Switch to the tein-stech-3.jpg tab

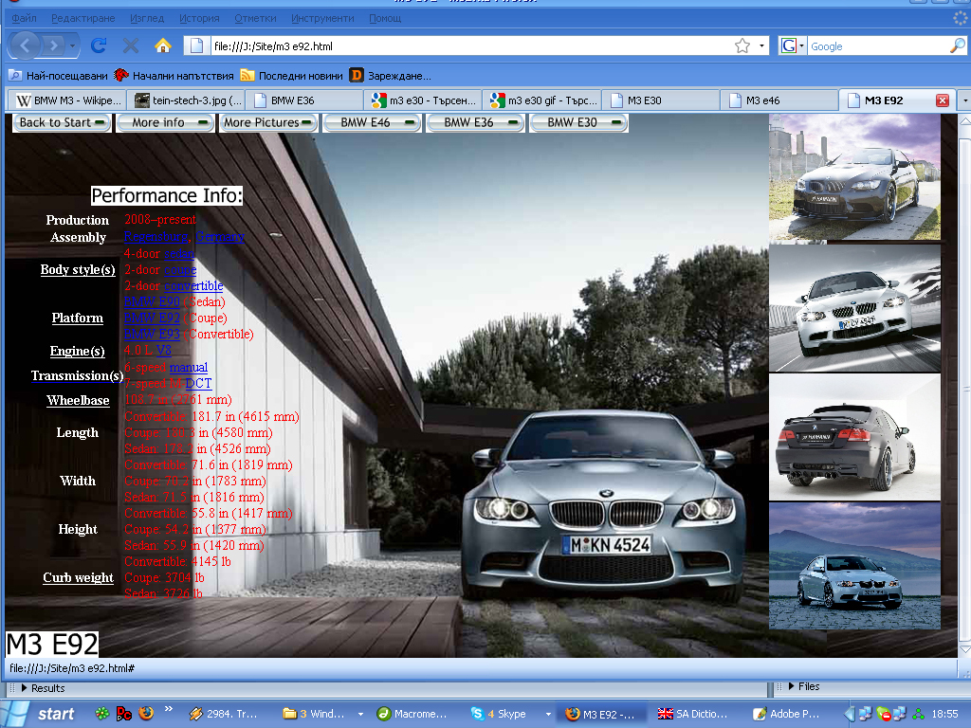[187, 100]
